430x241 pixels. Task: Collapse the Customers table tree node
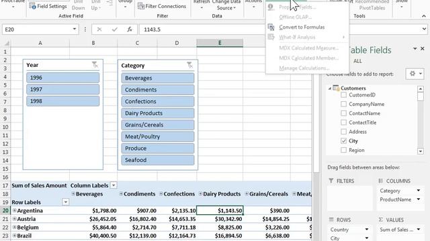(330, 88)
